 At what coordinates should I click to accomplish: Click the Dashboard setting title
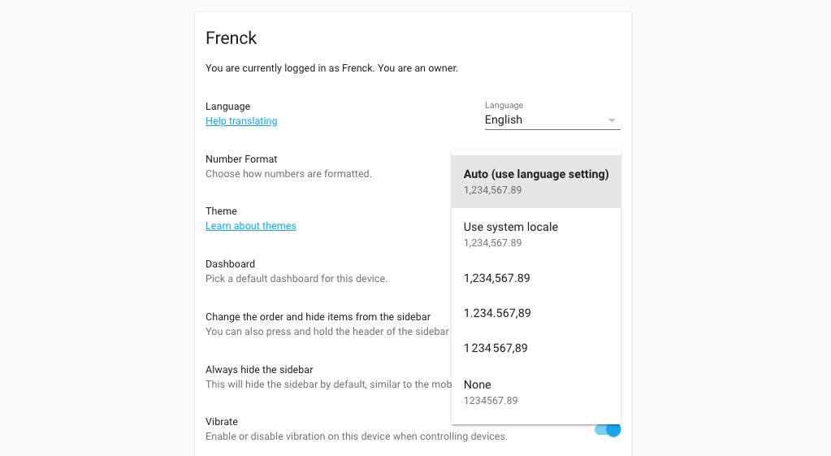click(x=230, y=264)
